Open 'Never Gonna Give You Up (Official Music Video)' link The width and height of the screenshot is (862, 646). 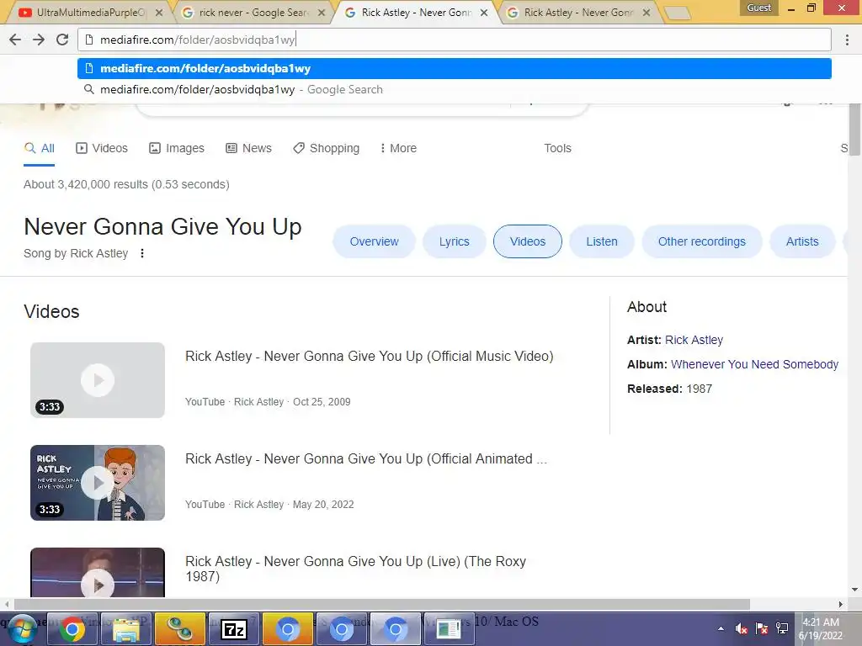coord(370,356)
